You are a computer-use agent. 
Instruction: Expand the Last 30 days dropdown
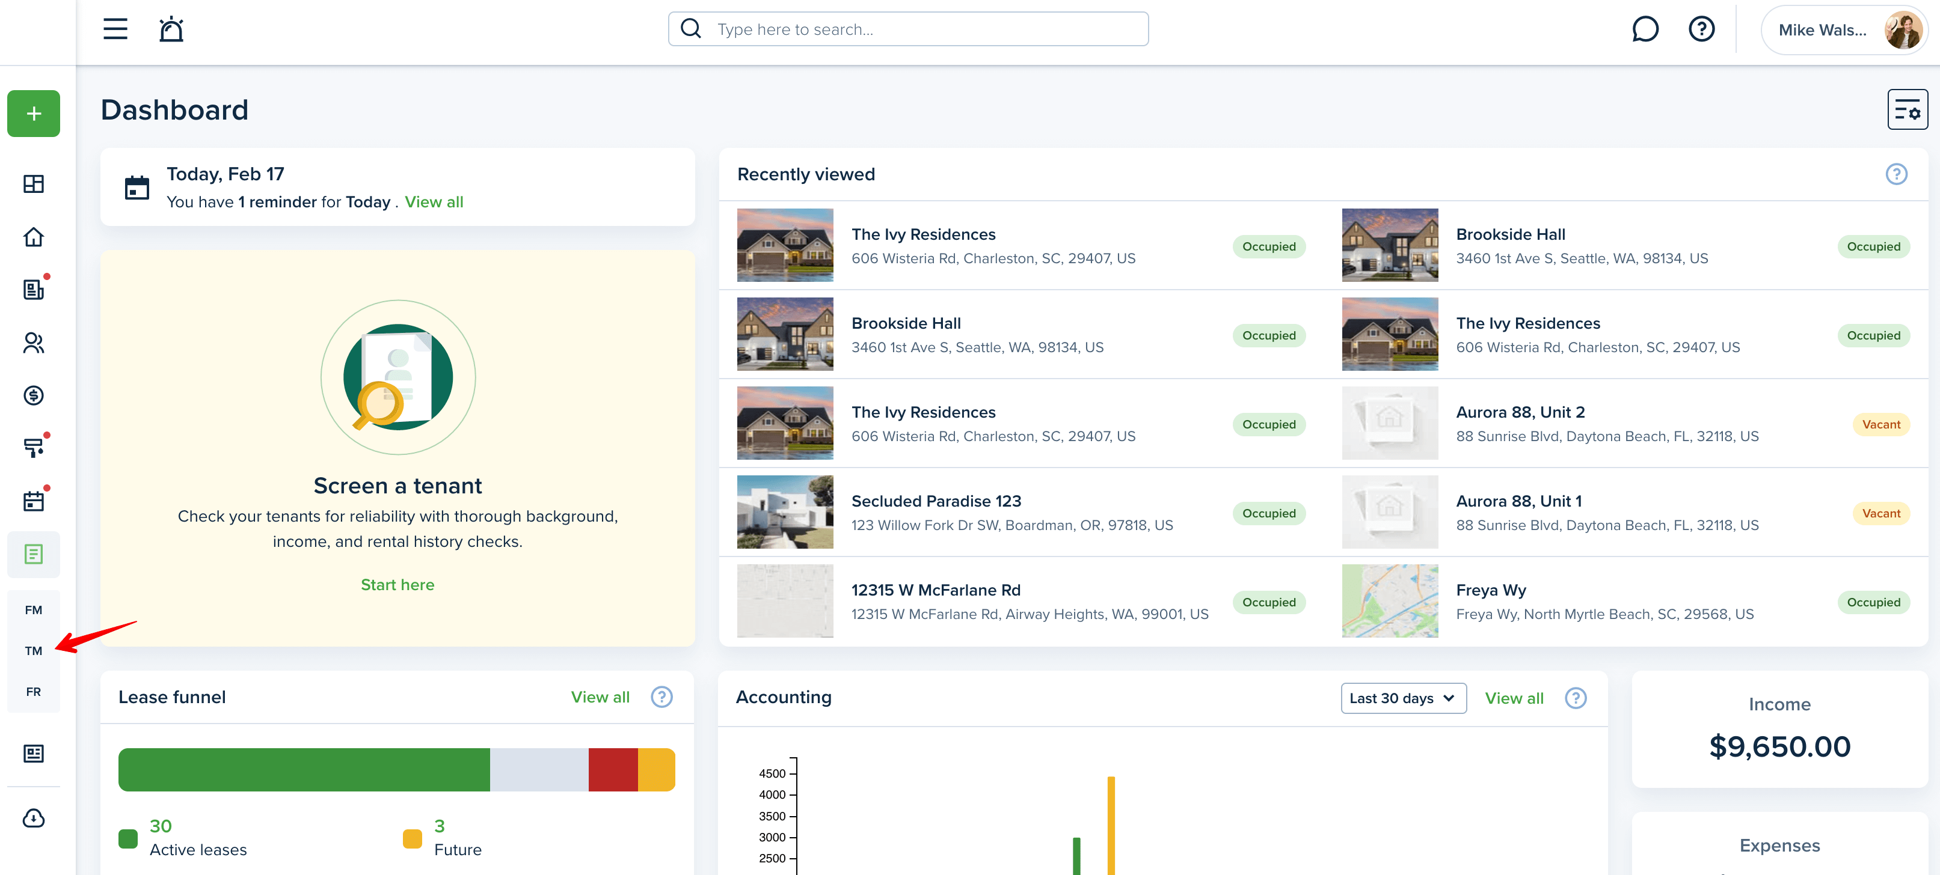pos(1403,698)
